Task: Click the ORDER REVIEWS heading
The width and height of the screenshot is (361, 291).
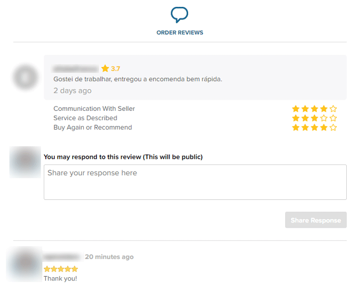Action: click(x=180, y=33)
